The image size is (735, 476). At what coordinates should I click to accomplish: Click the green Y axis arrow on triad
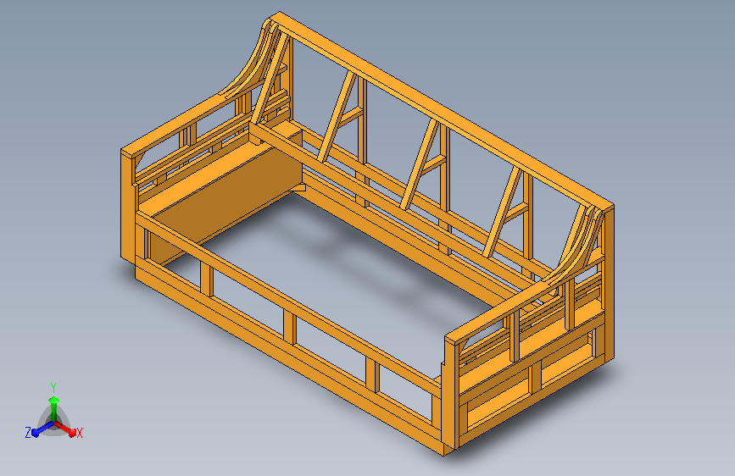(54, 407)
